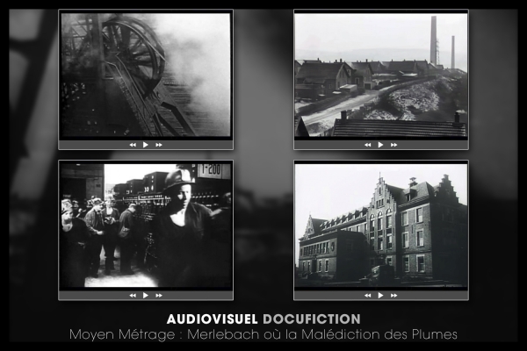Viewport: 527px width, 351px height.
Task: Play the mine wheel video
Action: [x=146, y=145]
